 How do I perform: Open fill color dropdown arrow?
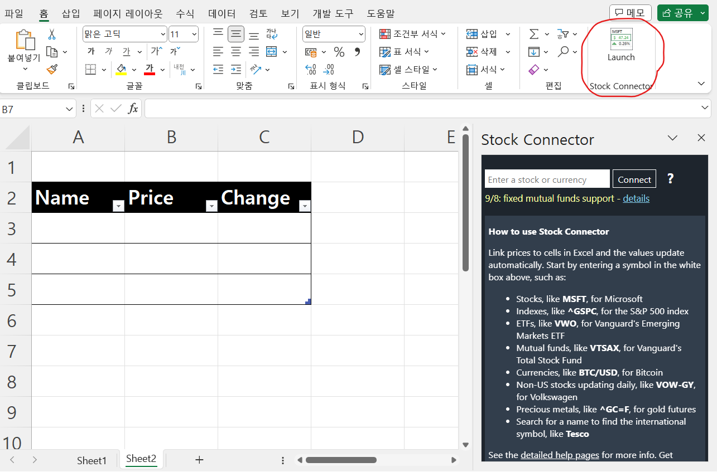tap(134, 70)
